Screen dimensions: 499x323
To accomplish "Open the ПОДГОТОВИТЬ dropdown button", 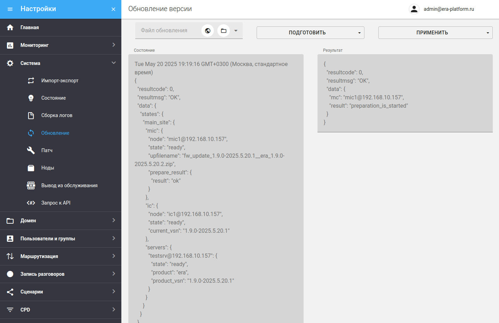I will (310, 33).
